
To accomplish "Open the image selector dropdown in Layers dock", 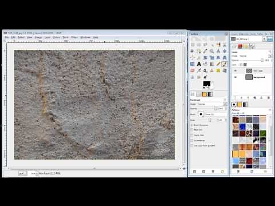I will pyautogui.click(x=264, y=39).
